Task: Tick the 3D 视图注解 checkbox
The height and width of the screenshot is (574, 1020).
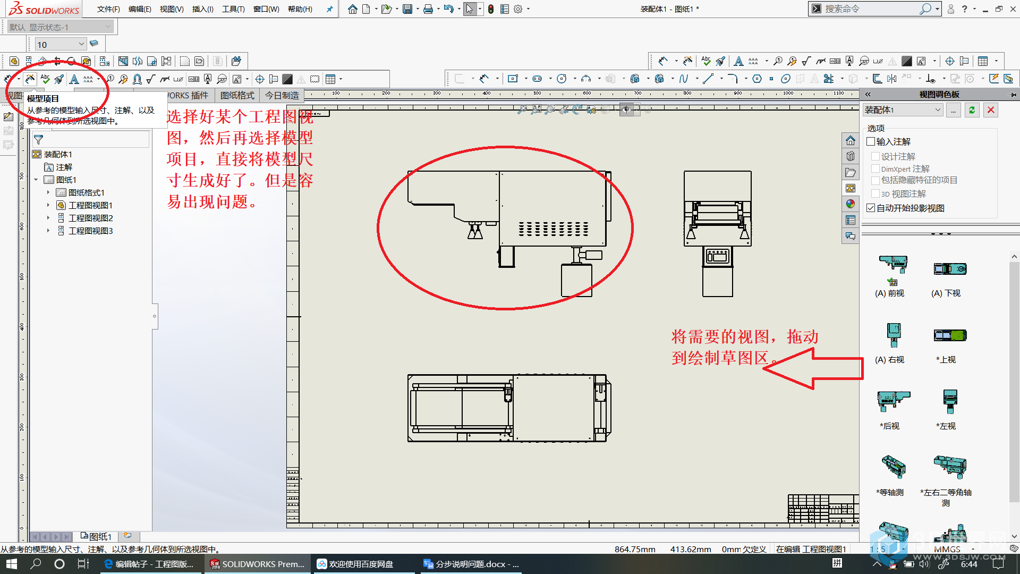Action: click(875, 193)
